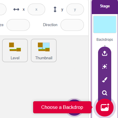
Task: Choose the Paint brush backdrop icon
Action: tap(104, 80)
